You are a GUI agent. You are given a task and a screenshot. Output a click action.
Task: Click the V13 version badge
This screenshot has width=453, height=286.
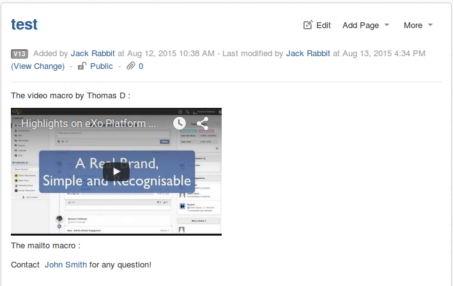coord(19,54)
